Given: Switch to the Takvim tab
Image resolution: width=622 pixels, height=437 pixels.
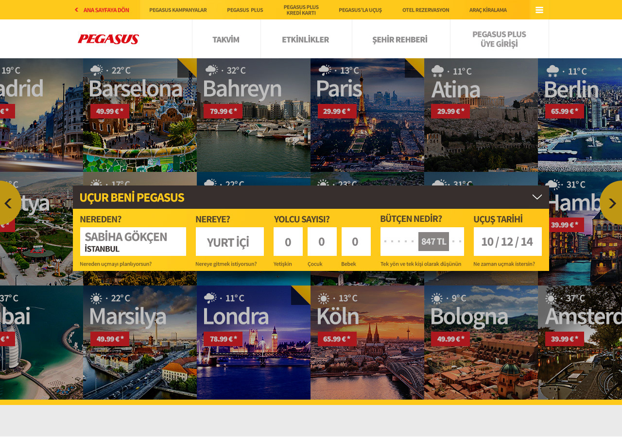Looking at the screenshot, I should [x=226, y=39].
